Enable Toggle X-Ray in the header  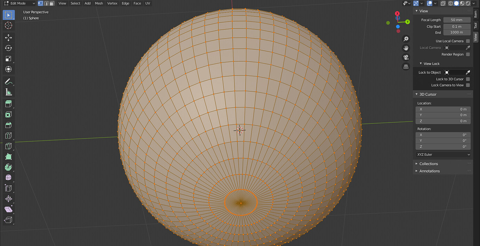coord(443,3)
